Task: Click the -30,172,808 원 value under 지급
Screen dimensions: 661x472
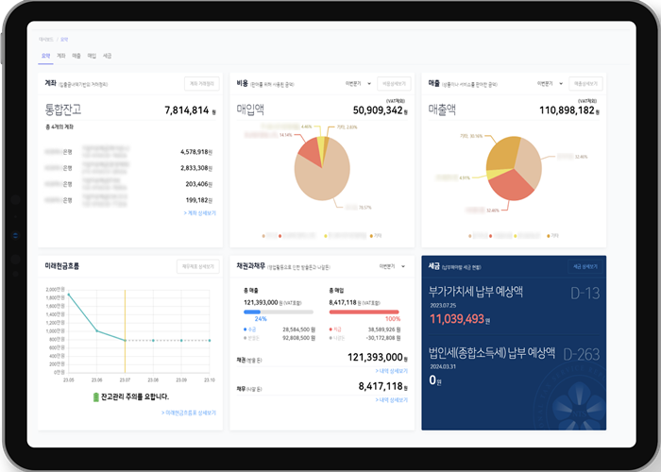Action: (x=383, y=338)
